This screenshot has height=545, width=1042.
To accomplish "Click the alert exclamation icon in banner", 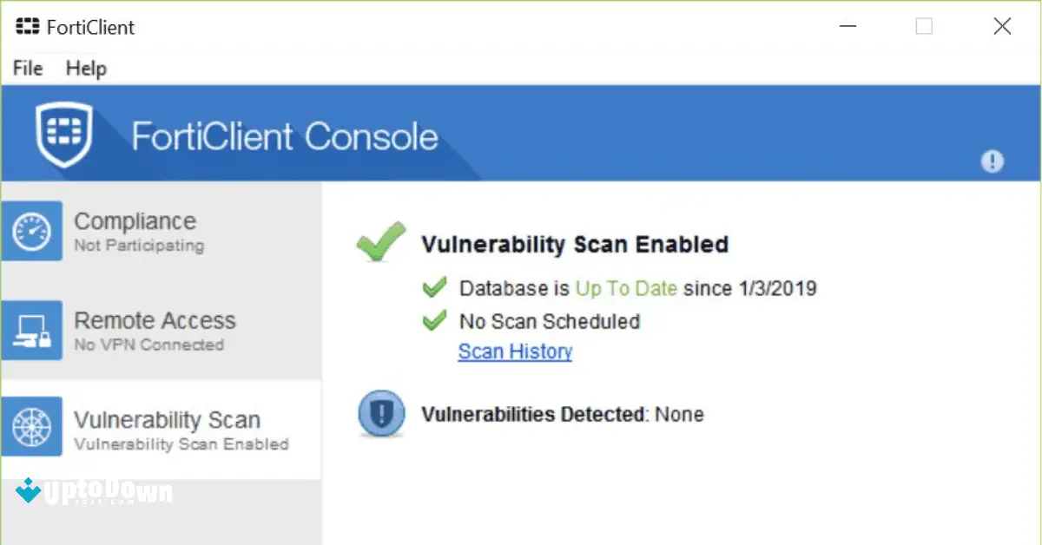I will (x=993, y=161).
